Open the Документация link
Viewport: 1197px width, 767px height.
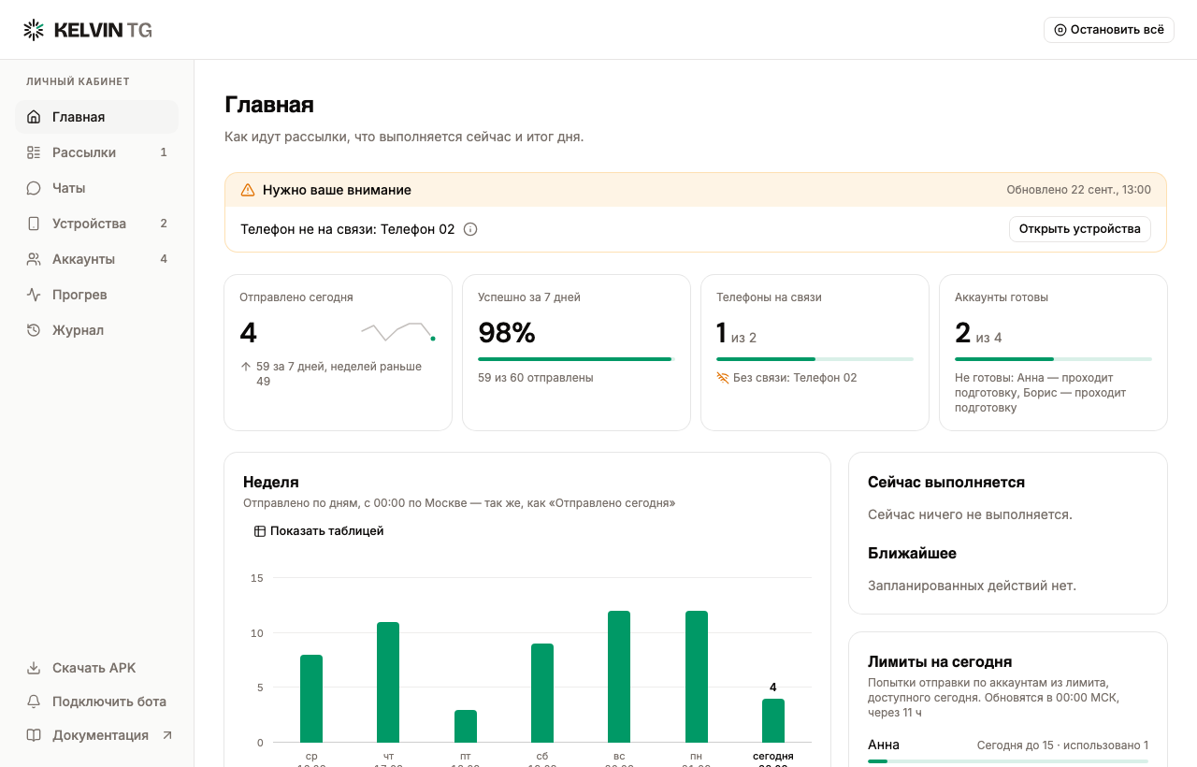(x=96, y=735)
